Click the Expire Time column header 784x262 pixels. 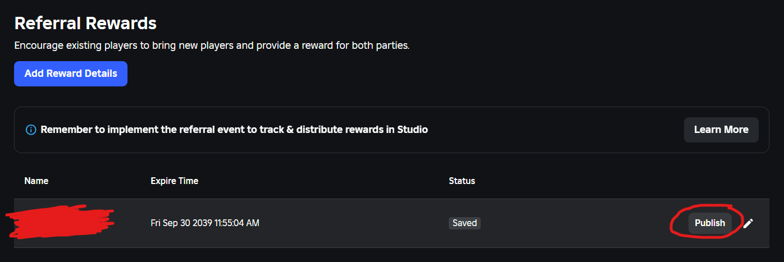coord(175,181)
